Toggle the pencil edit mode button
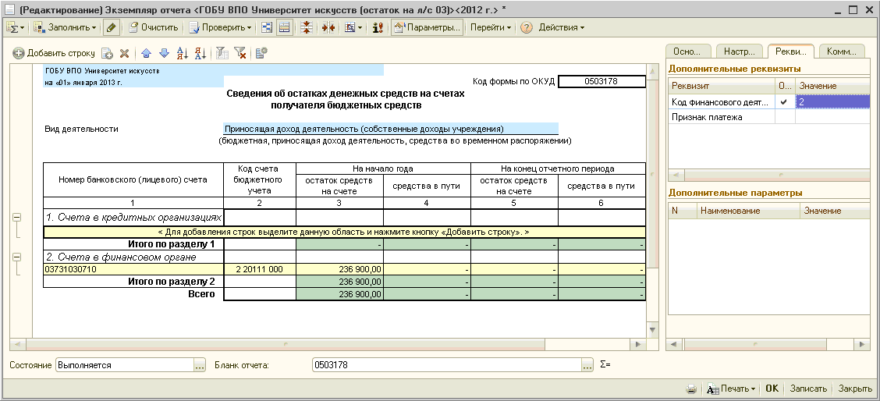Image resolution: width=880 pixels, height=401 pixels. click(x=112, y=27)
